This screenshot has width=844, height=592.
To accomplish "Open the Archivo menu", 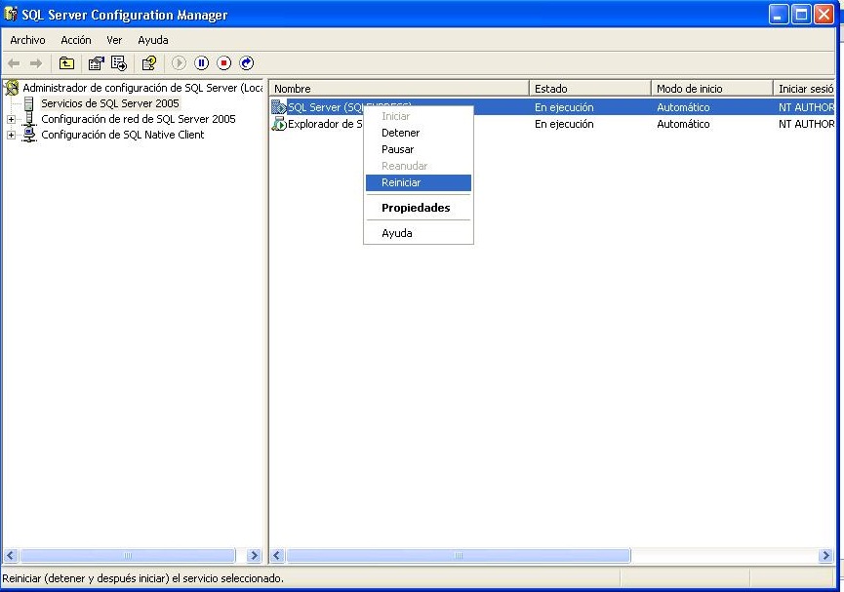I will coord(27,40).
